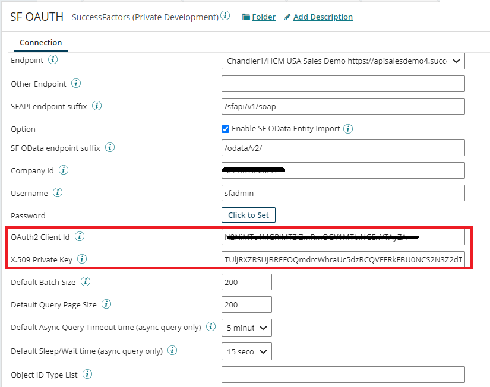490x387 pixels.
Task: Click the Click to Set password button
Action: coord(248,215)
